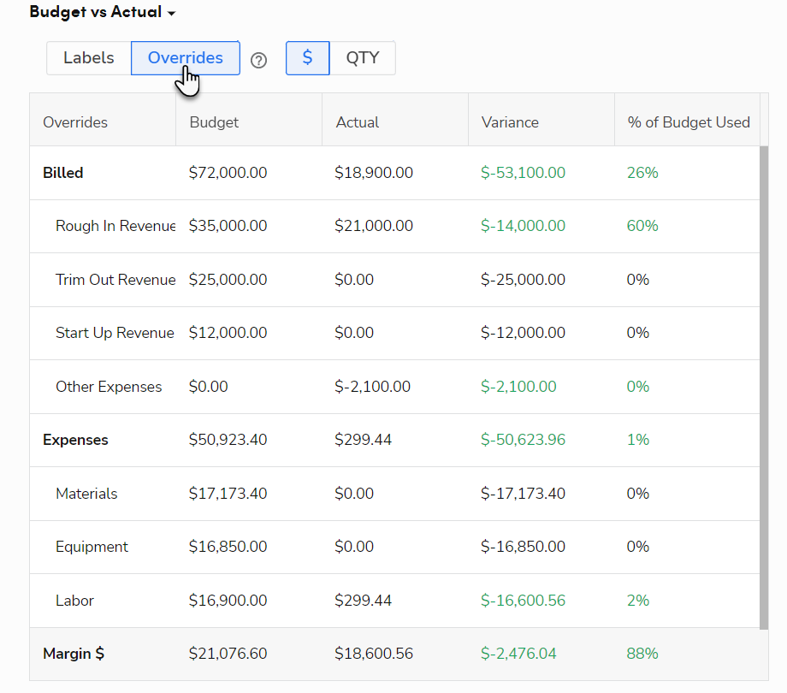Screen dimensions: 787x693
Task: Open the help question mark icon
Action: click(x=258, y=61)
